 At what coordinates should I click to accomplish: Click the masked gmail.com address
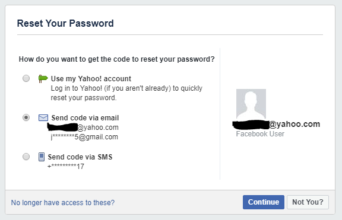[84, 137]
